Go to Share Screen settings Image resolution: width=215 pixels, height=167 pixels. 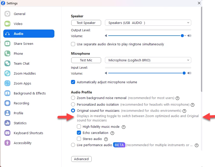point(29,44)
